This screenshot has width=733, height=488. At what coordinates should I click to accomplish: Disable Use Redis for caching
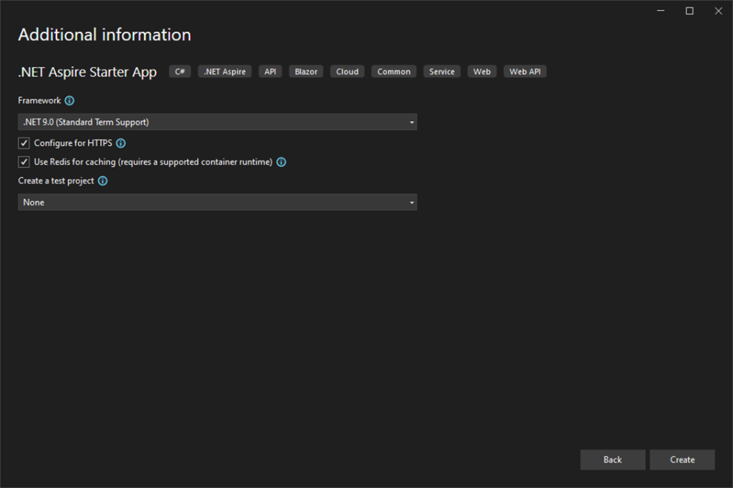(24, 162)
